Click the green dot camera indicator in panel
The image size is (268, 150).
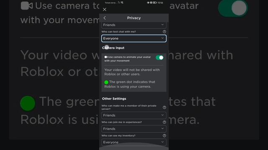(106, 82)
